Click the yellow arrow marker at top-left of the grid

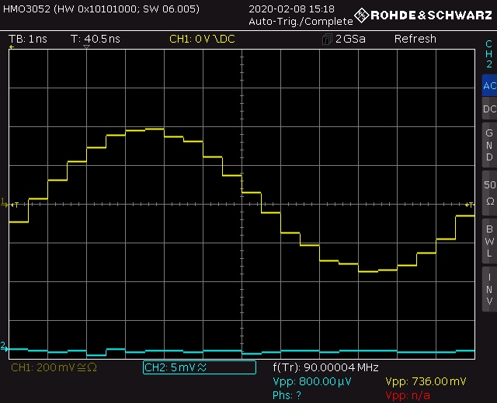click(x=12, y=48)
